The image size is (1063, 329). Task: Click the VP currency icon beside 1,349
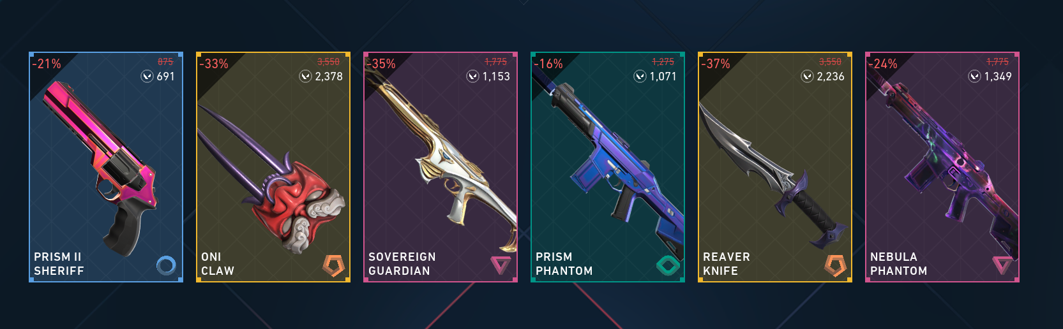[974, 77]
